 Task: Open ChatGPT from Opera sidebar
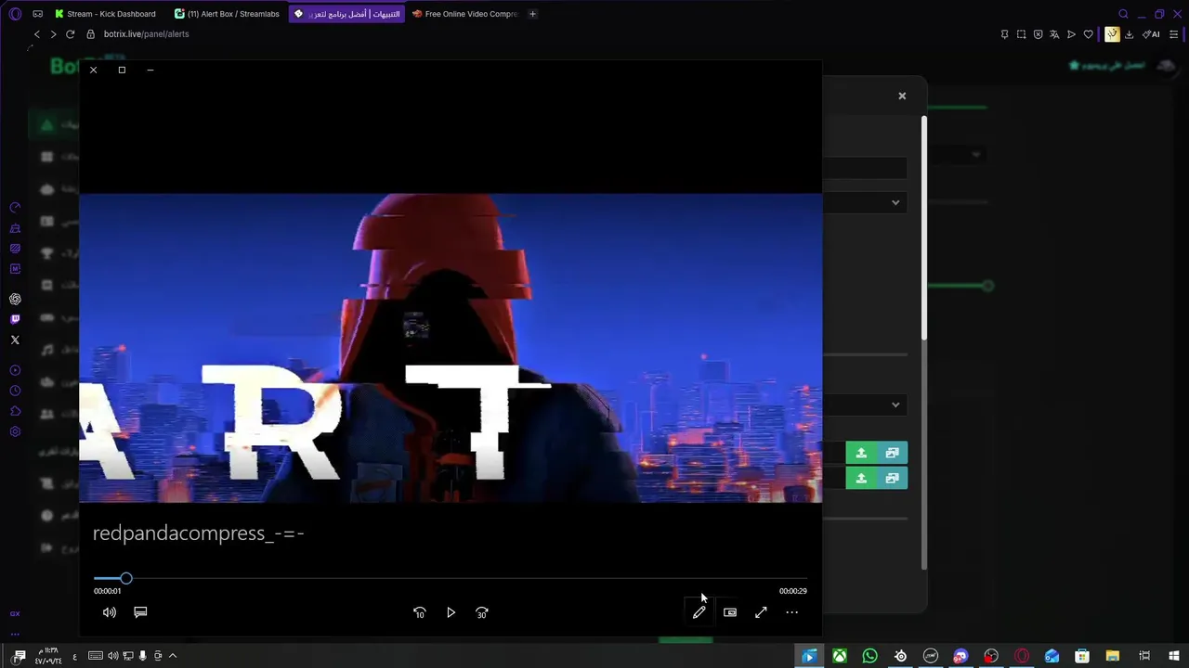tap(15, 299)
